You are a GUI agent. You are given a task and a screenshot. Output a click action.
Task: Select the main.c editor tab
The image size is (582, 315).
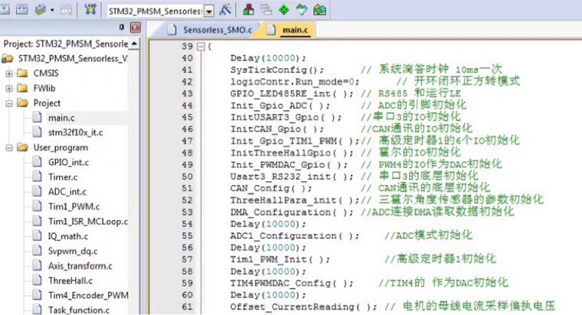pyautogui.click(x=288, y=30)
